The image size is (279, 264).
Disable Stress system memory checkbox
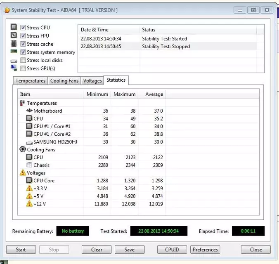[x=23, y=52]
